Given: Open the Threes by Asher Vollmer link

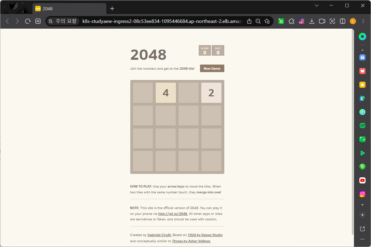Looking at the screenshot, I should [191, 241].
